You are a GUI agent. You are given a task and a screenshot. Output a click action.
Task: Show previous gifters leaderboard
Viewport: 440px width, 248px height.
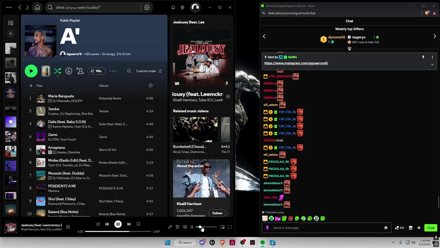coord(264,36)
